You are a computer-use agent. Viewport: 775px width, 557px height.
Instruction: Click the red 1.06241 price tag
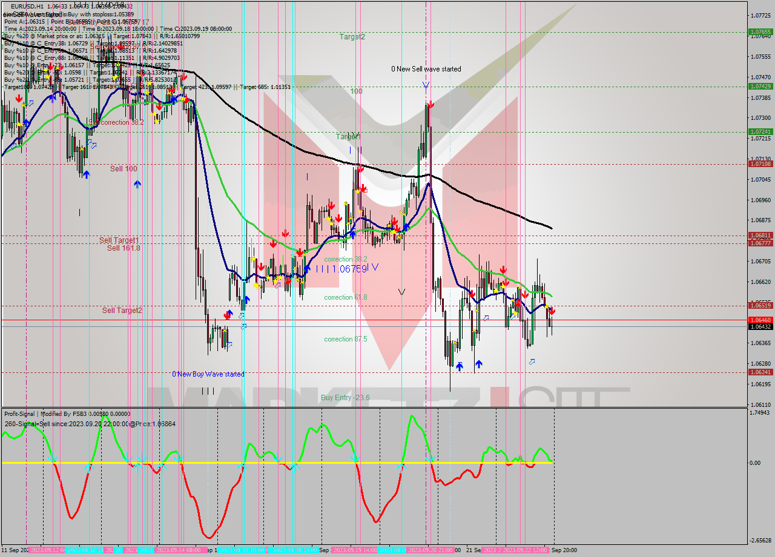pos(760,372)
